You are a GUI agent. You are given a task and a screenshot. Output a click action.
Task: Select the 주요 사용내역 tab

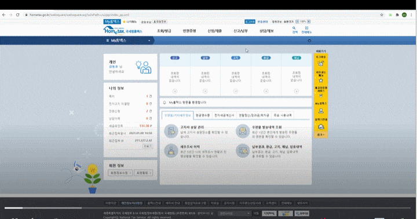pyautogui.click(x=283, y=115)
